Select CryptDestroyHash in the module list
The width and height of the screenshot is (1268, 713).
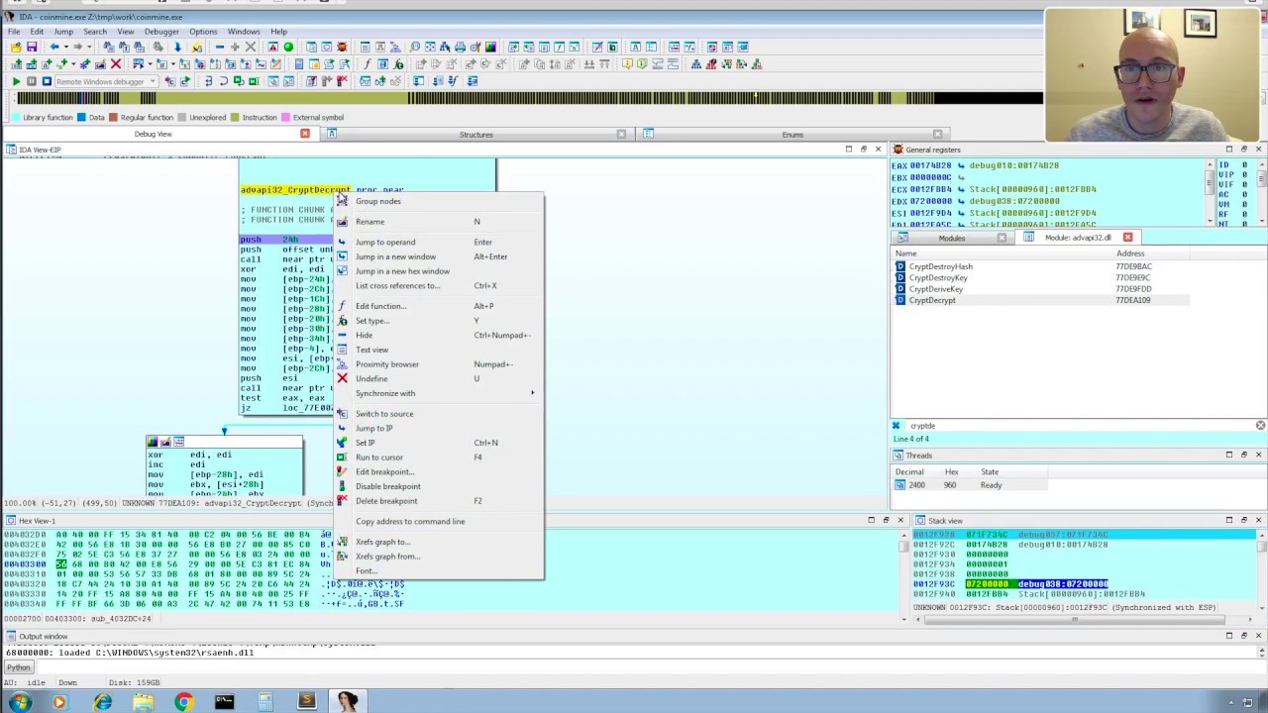pos(1040,266)
